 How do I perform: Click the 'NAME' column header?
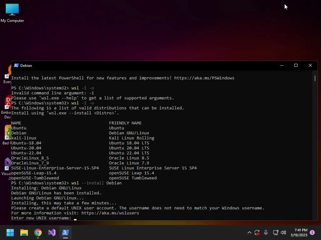pos(16,123)
